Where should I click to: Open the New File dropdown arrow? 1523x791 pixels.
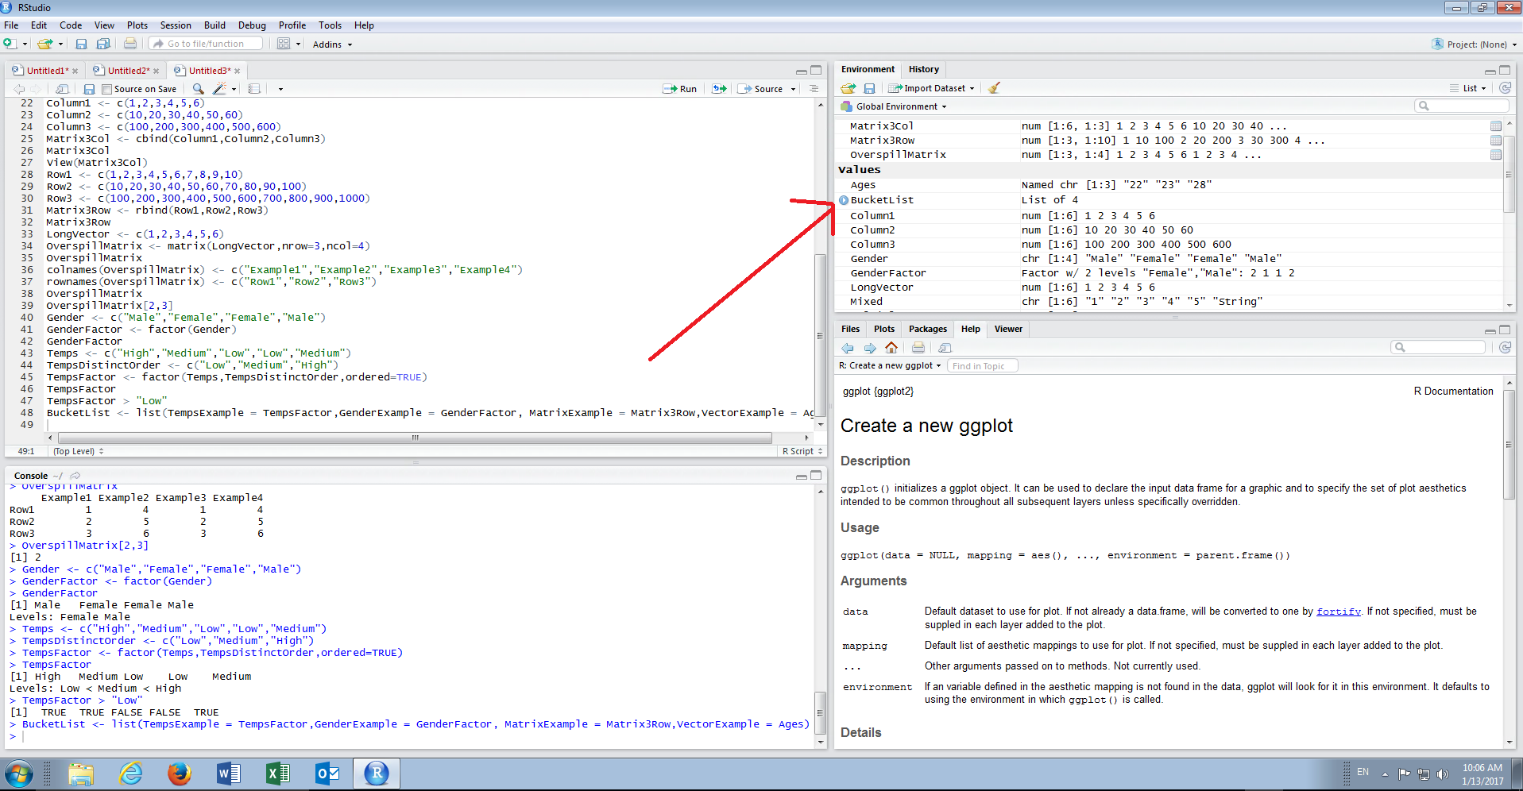[x=25, y=44]
